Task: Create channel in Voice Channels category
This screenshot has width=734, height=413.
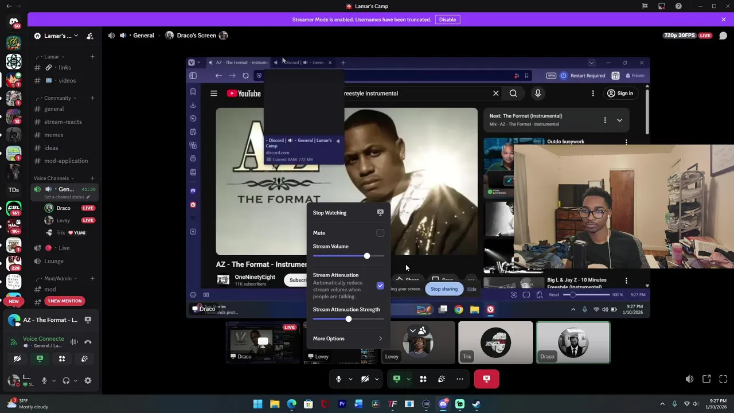Action: click(x=92, y=178)
